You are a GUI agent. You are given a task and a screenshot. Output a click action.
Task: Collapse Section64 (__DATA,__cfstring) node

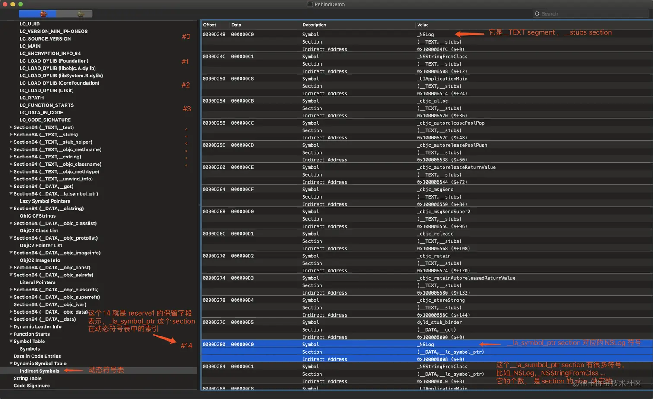click(11, 209)
